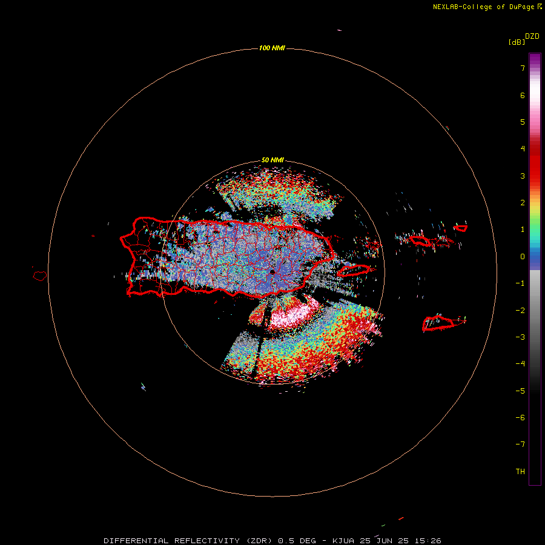Viewport: 545px width, 545px height.
Task: Click the 6 value on the color scale
Action: pyautogui.click(x=523, y=95)
